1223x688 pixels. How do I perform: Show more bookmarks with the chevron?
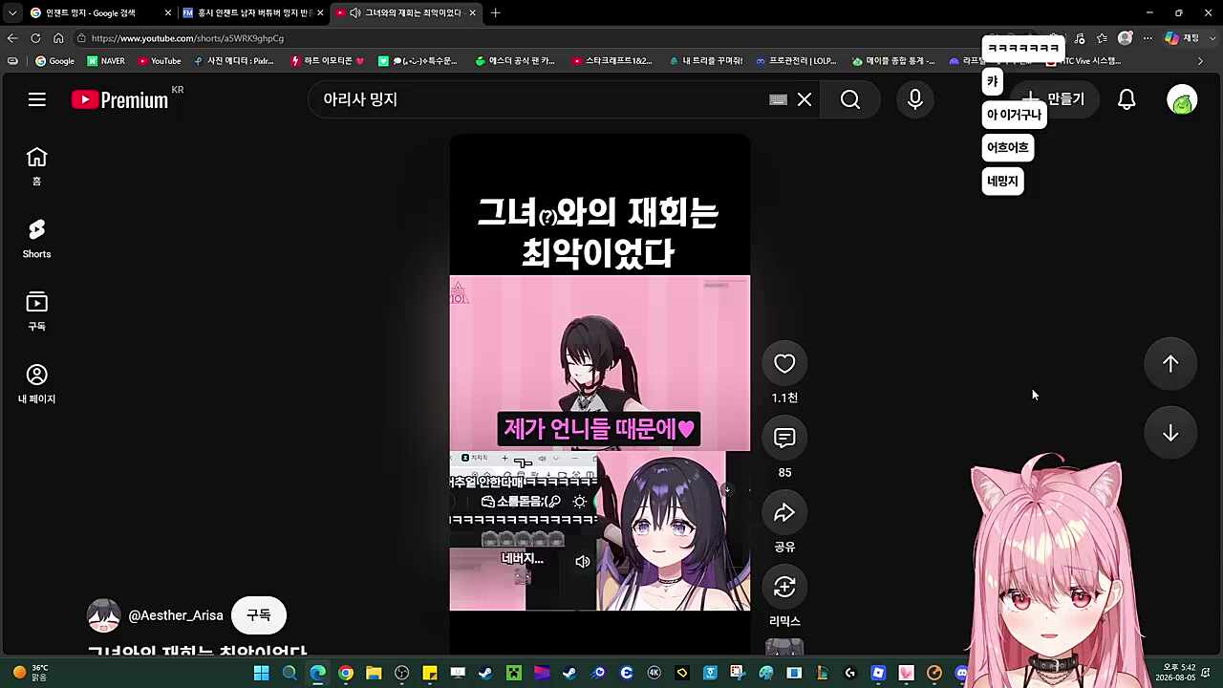point(1200,61)
